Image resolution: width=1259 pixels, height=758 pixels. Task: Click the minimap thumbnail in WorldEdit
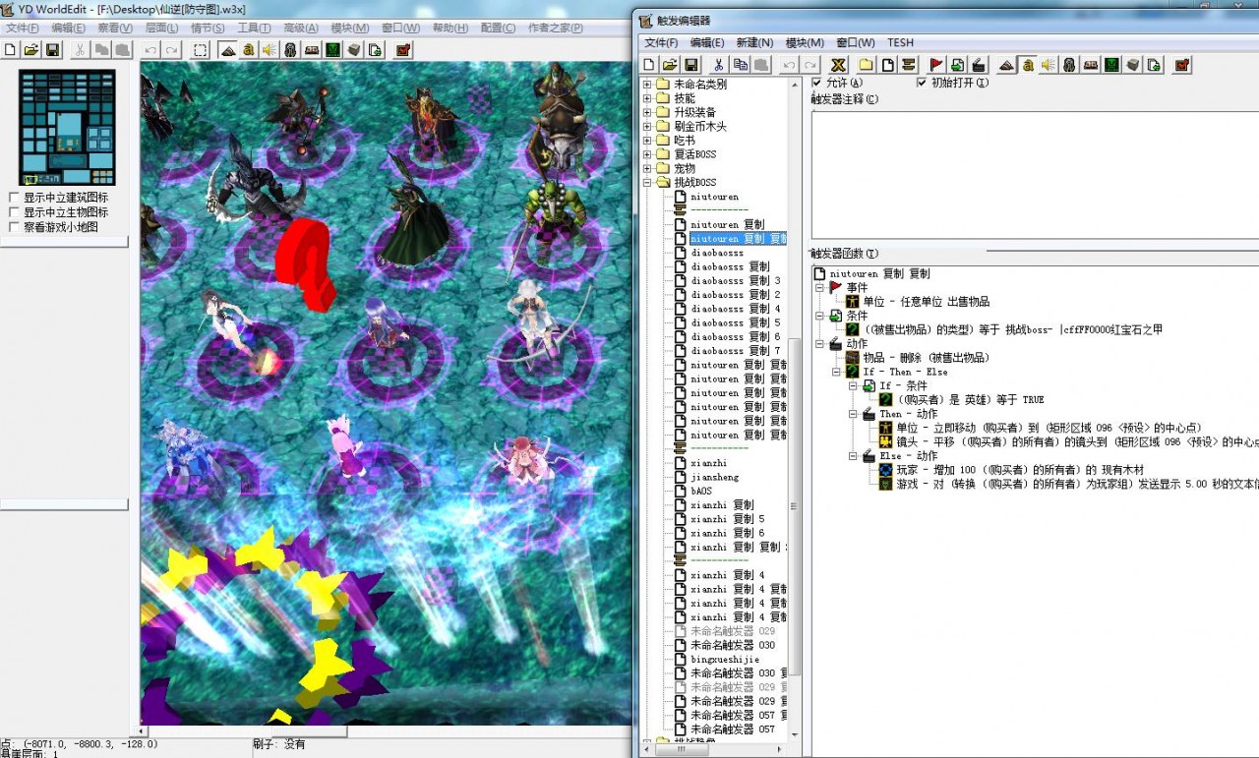tap(68, 127)
